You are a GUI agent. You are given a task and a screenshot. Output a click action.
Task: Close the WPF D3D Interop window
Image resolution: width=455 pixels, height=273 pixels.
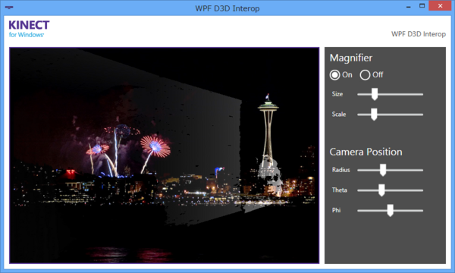coord(440,6)
